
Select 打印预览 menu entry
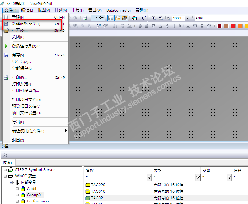(x=36, y=84)
